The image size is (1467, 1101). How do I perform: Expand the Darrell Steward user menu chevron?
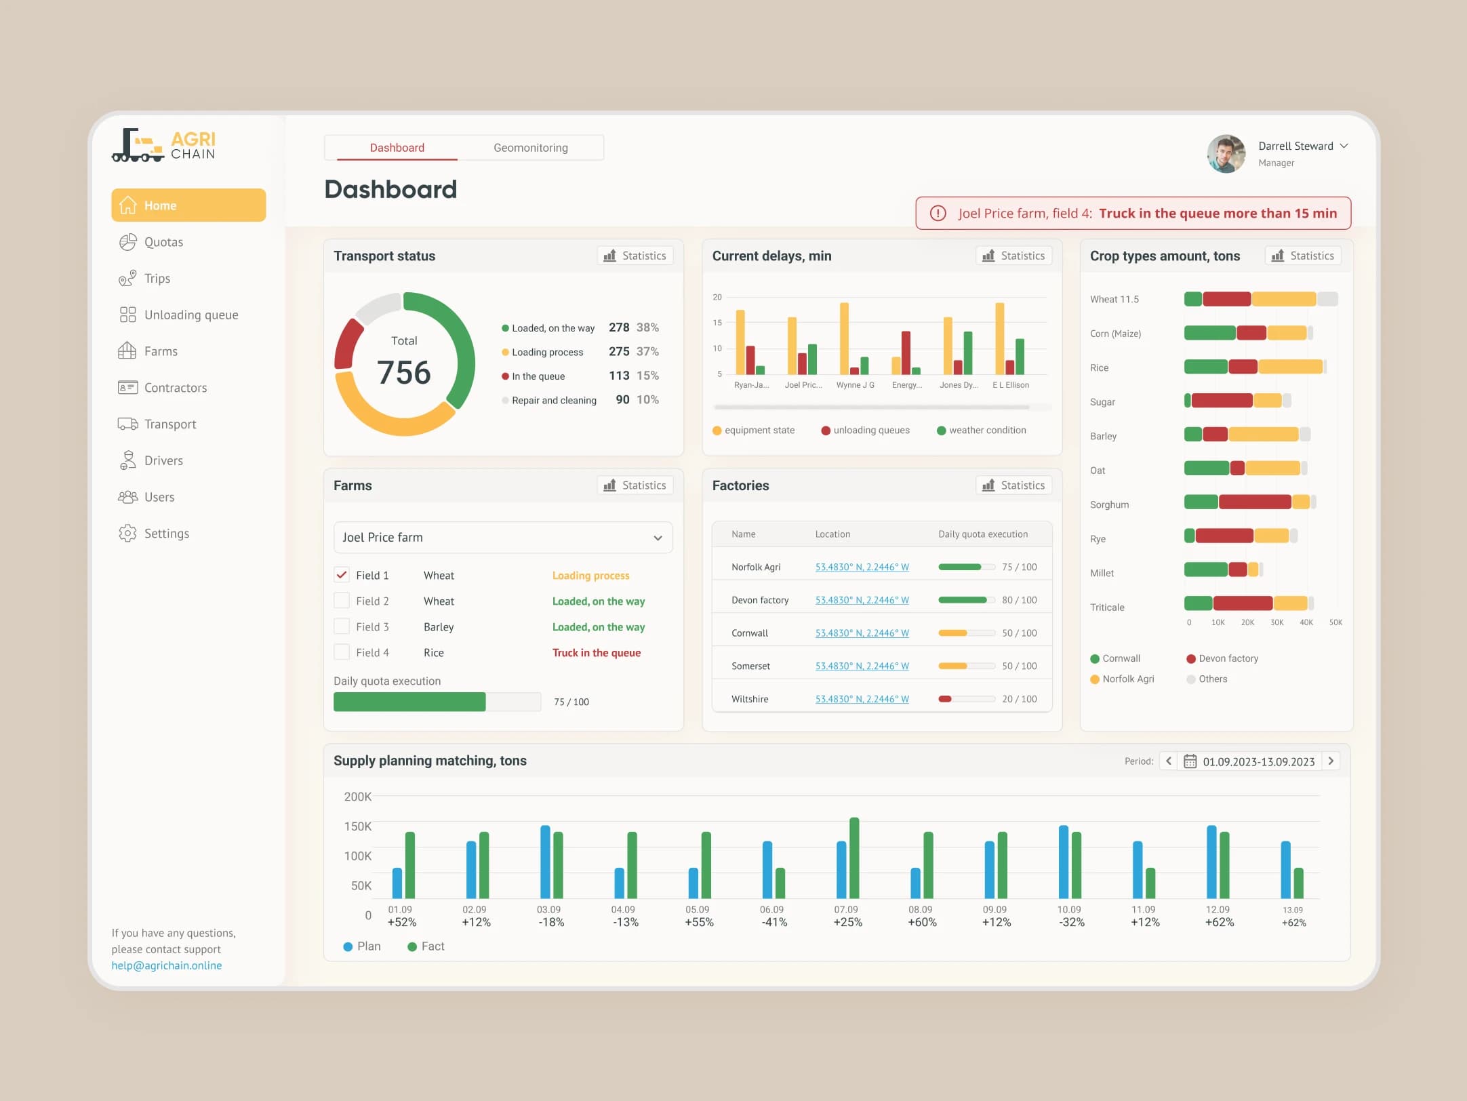[x=1344, y=146]
